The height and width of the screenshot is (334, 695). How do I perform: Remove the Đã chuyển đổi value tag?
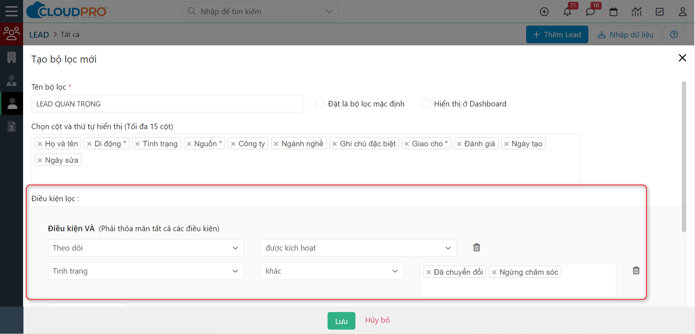[428, 272]
